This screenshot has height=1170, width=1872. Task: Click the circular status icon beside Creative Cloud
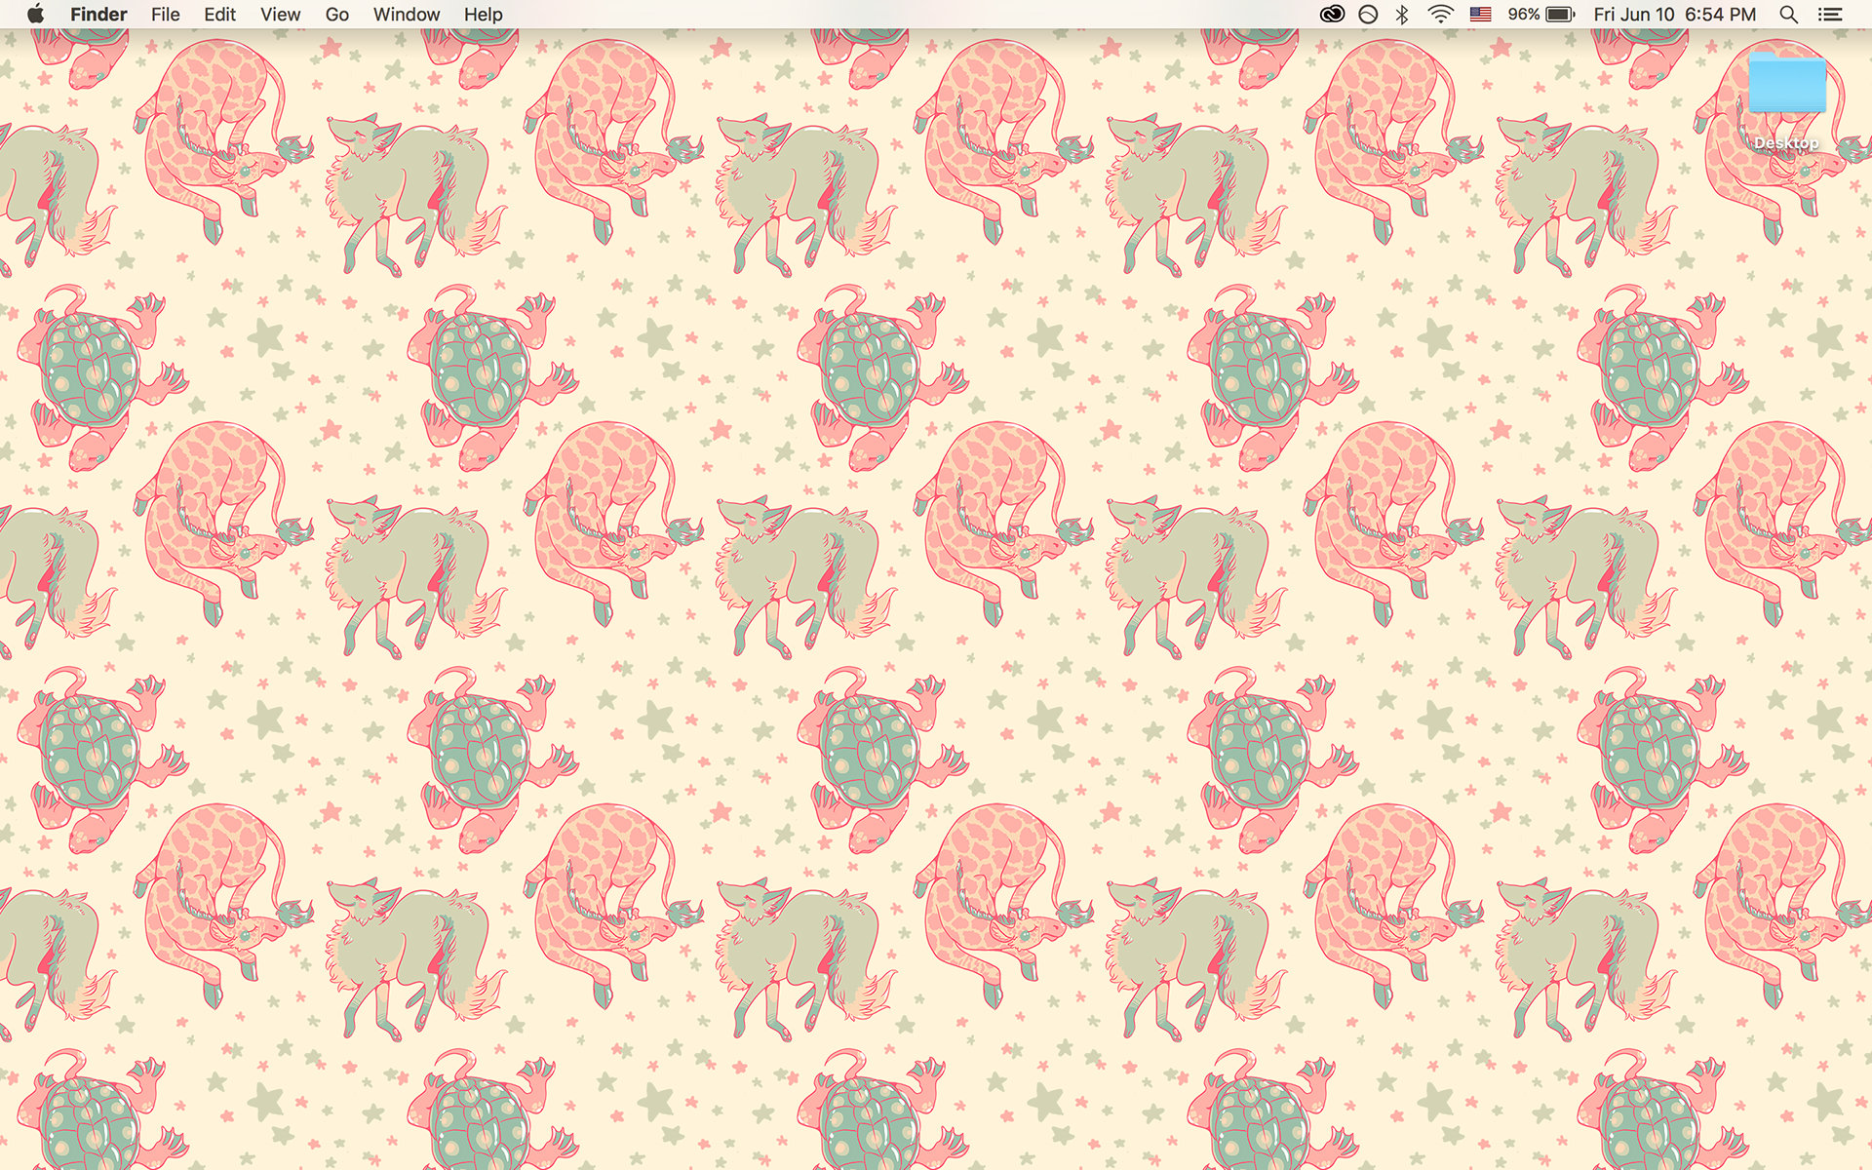coord(1368,14)
